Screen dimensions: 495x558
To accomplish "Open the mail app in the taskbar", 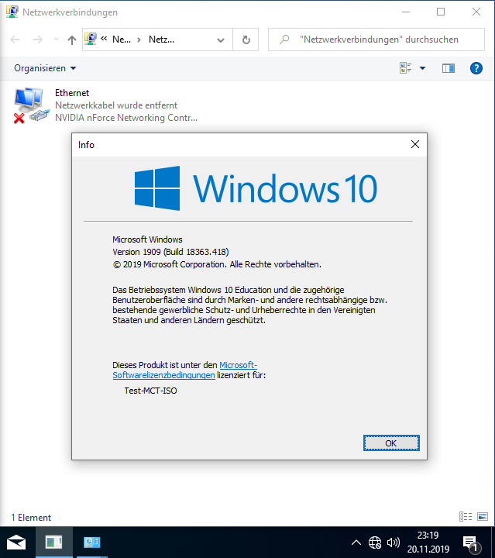I will click(x=16, y=542).
